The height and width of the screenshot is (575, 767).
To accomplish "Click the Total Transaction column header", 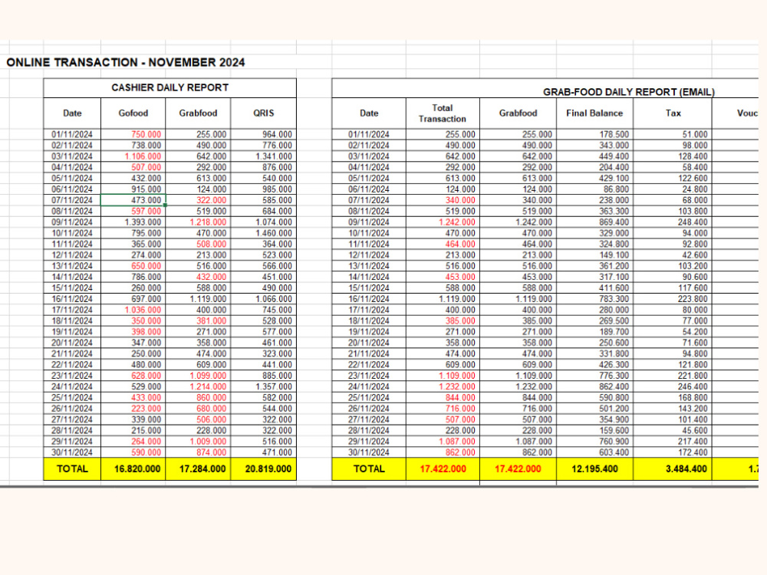I will pyautogui.click(x=443, y=113).
